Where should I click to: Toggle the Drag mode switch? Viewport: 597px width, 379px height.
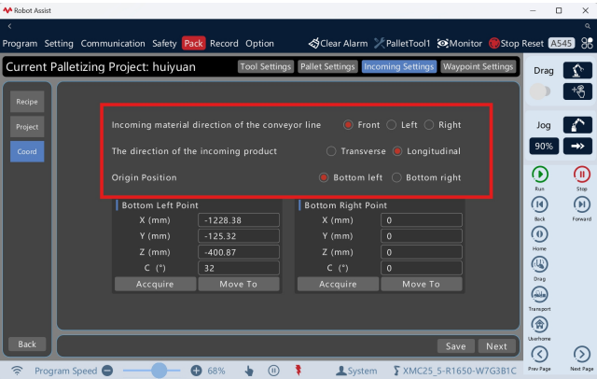pos(540,91)
